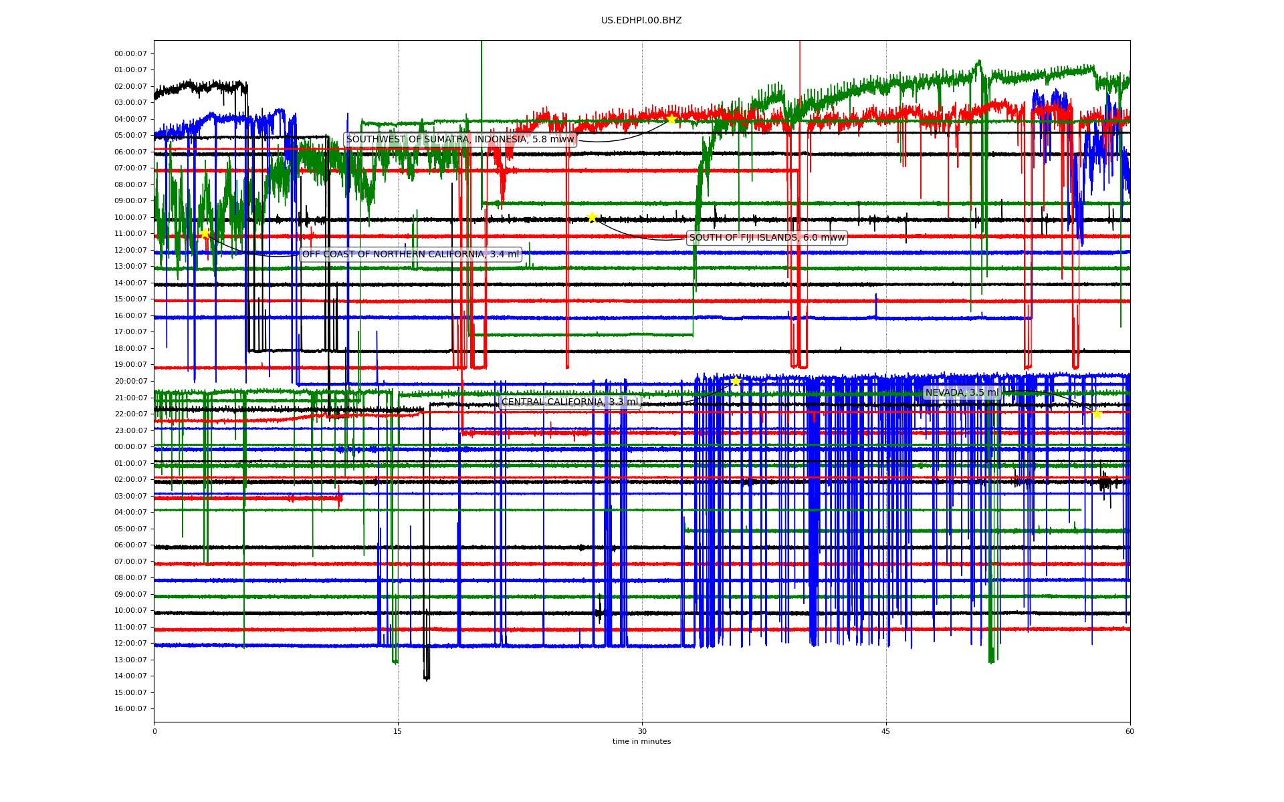
Task: Click the South of Fiji Islands star marker
Action: pyautogui.click(x=592, y=217)
